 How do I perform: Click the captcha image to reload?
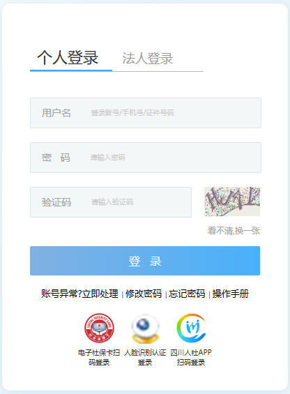pos(232,202)
